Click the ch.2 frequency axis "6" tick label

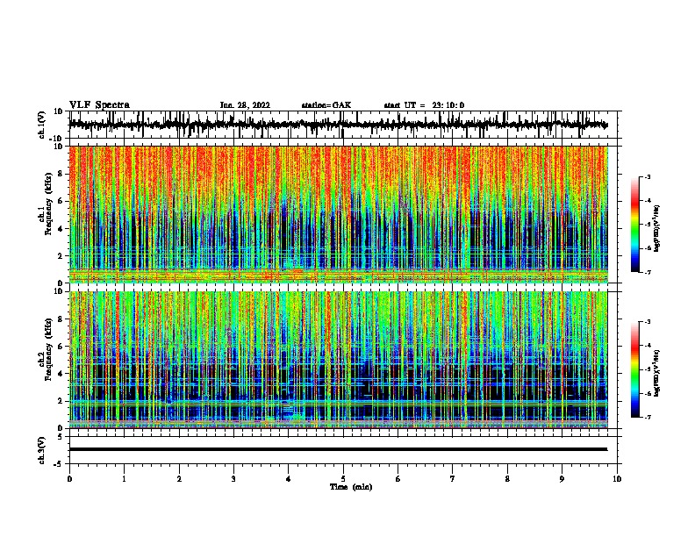61,347
